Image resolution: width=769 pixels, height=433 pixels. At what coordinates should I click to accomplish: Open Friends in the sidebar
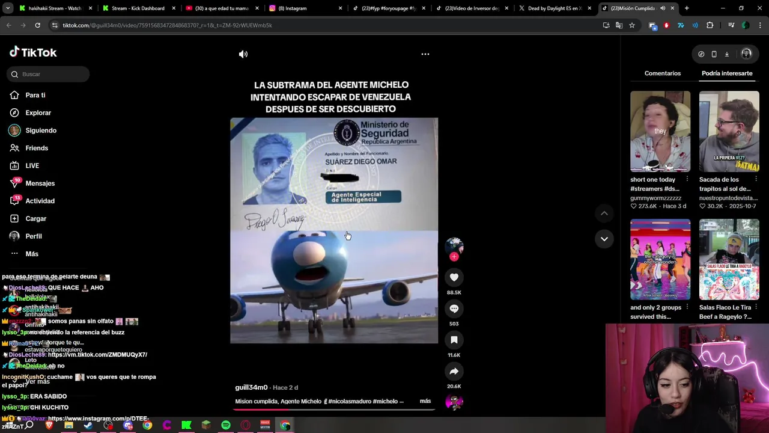37,148
